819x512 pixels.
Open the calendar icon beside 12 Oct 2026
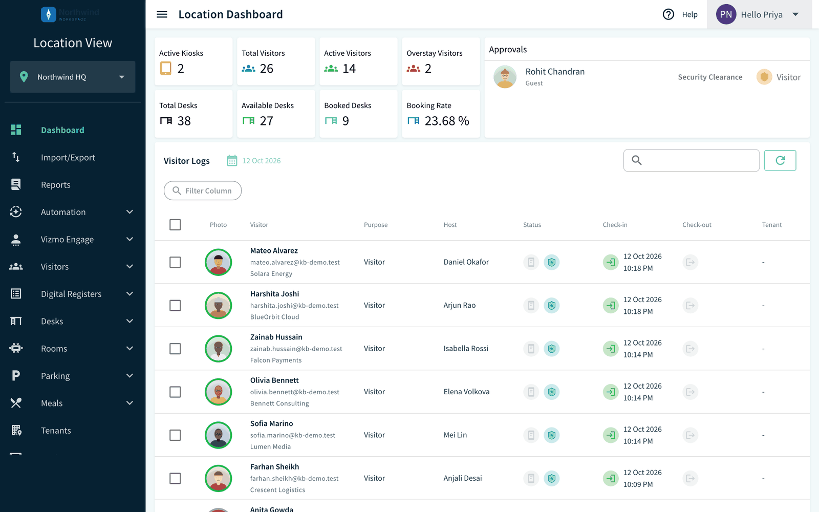click(x=232, y=161)
